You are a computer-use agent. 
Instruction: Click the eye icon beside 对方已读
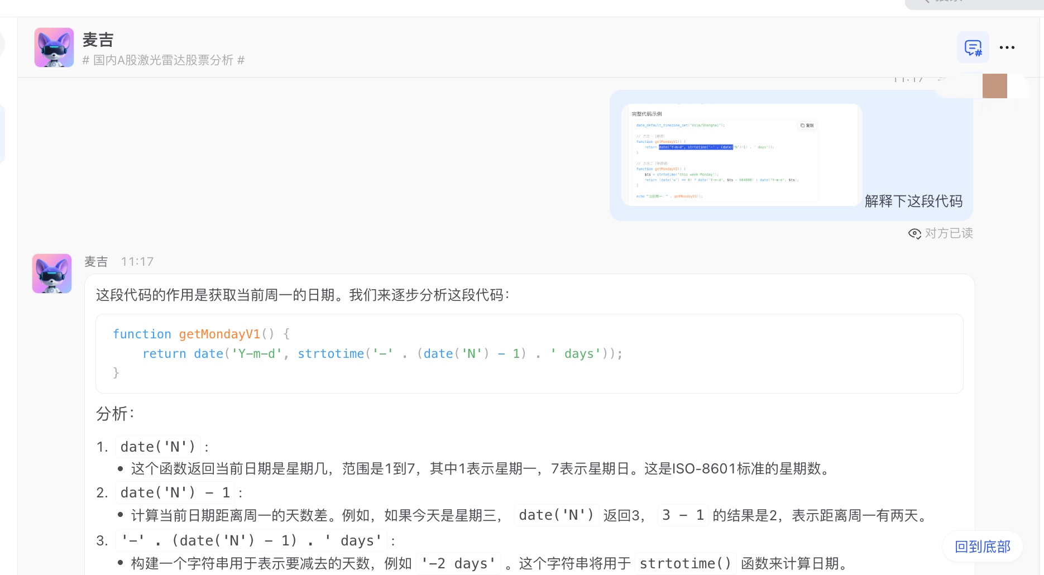click(914, 233)
